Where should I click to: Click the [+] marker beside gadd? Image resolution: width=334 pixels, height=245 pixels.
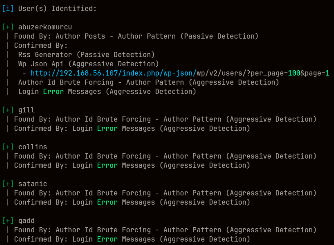(x=8, y=221)
